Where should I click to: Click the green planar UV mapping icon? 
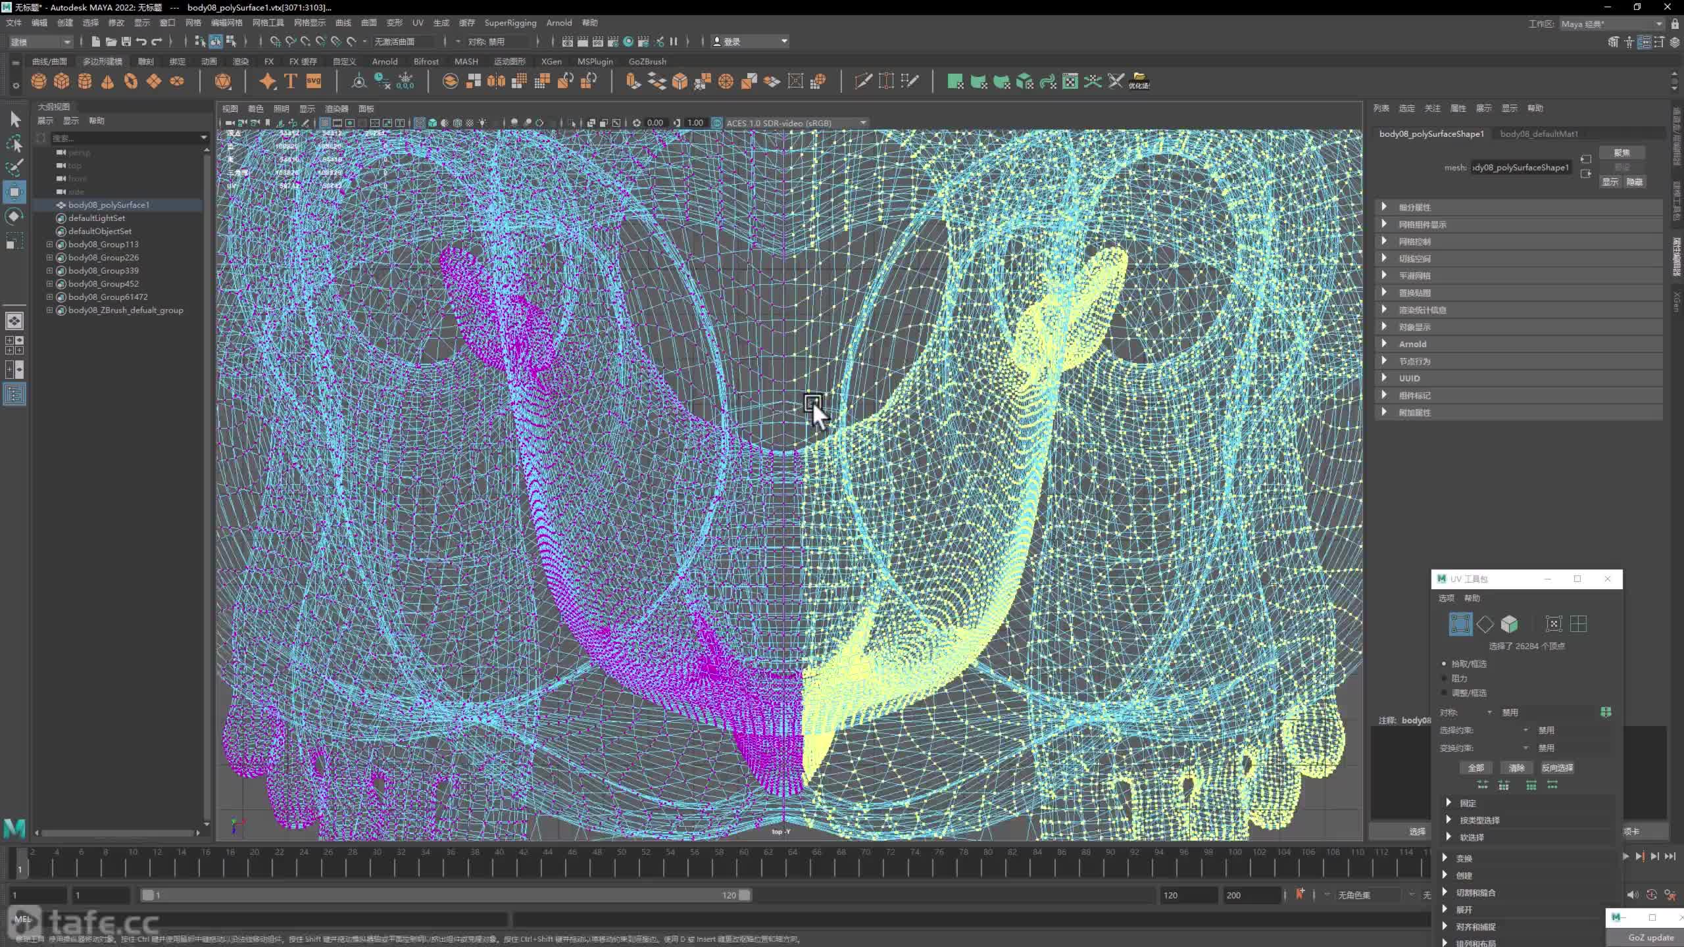click(x=955, y=82)
